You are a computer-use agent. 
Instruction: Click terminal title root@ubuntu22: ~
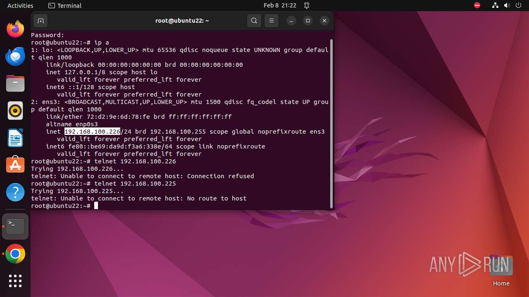[182, 21]
